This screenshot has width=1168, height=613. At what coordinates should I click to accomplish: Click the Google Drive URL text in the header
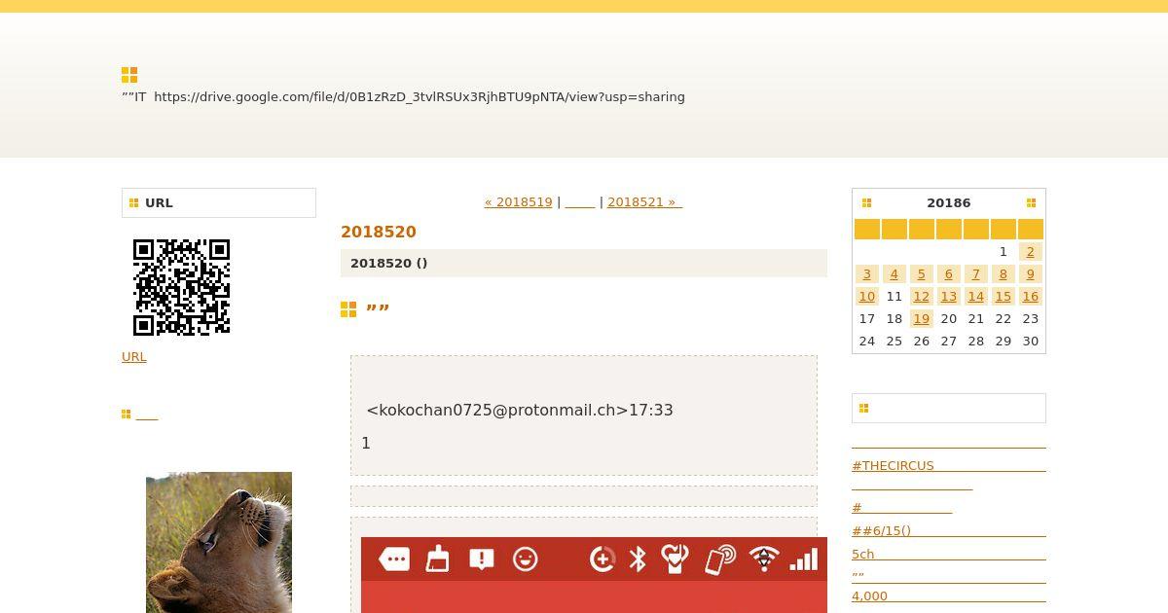pos(420,97)
